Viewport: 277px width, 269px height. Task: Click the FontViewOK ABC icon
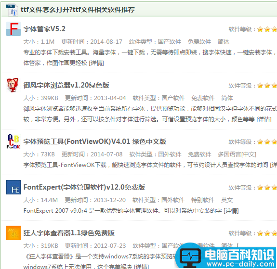click(13, 141)
